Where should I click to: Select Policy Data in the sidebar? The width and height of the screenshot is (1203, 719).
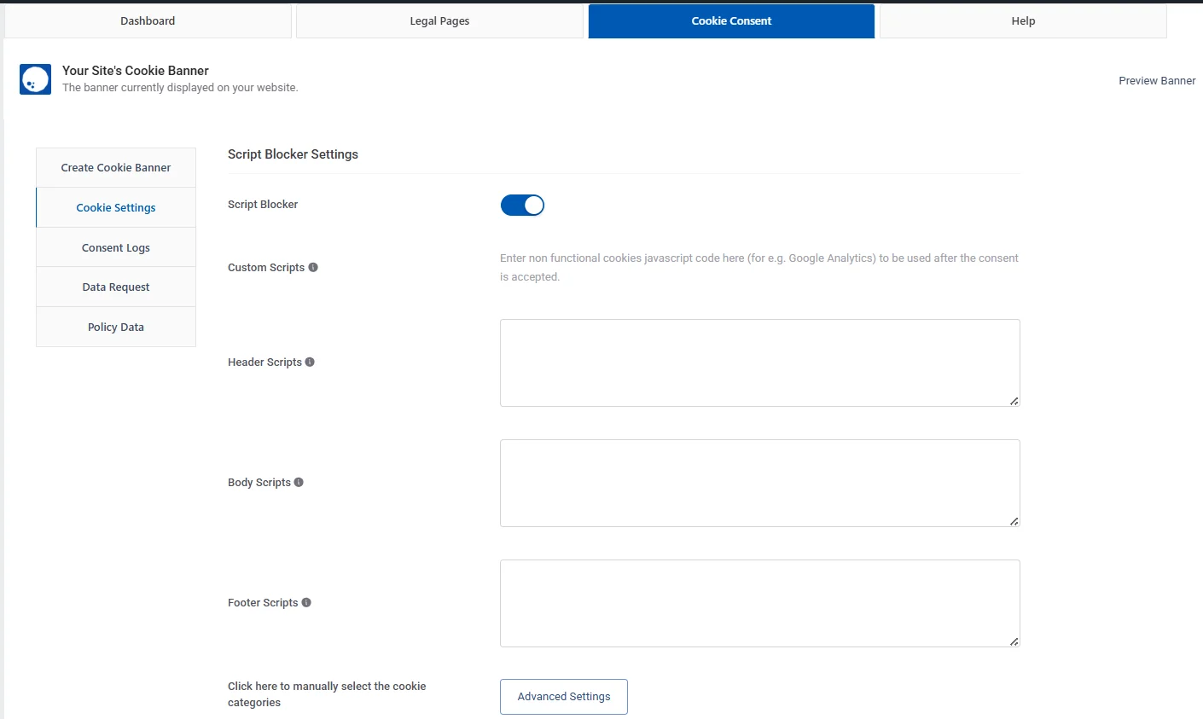pos(115,327)
